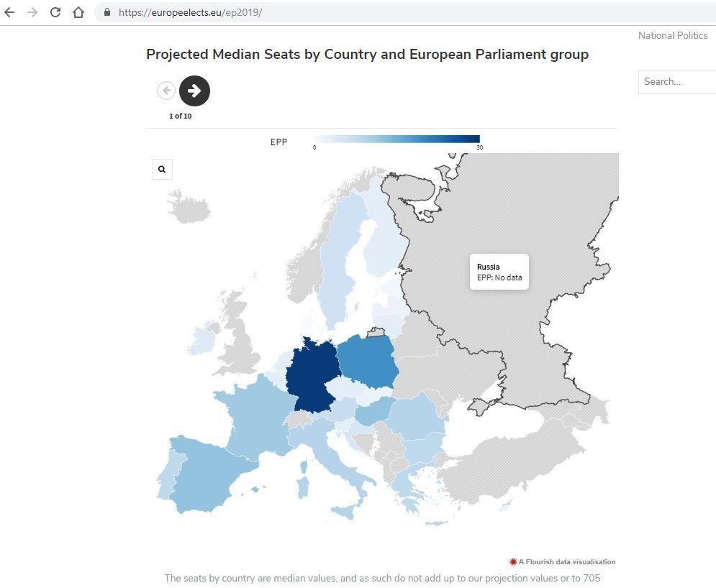Click the browser back arrow

(9, 12)
